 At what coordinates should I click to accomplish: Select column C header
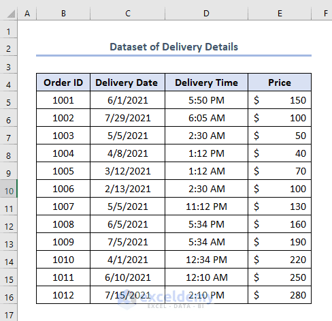coord(128,14)
